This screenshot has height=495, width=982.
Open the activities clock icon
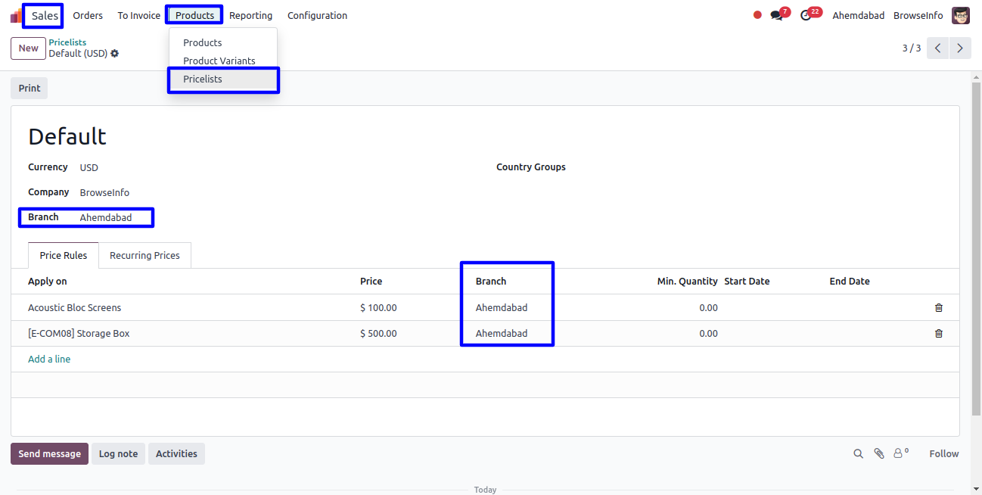(806, 15)
